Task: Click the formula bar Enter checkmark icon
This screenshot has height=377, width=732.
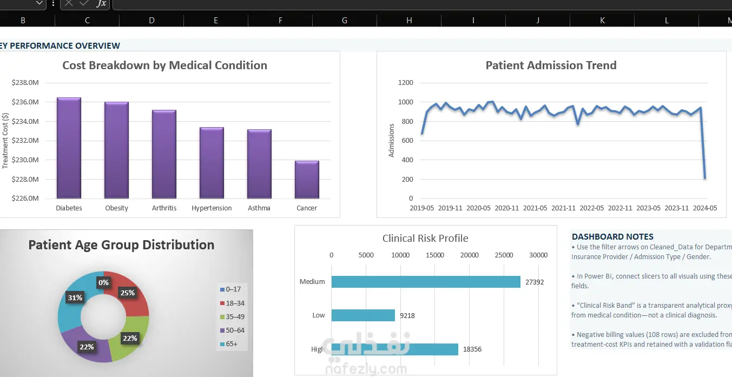Action: coord(84,3)
